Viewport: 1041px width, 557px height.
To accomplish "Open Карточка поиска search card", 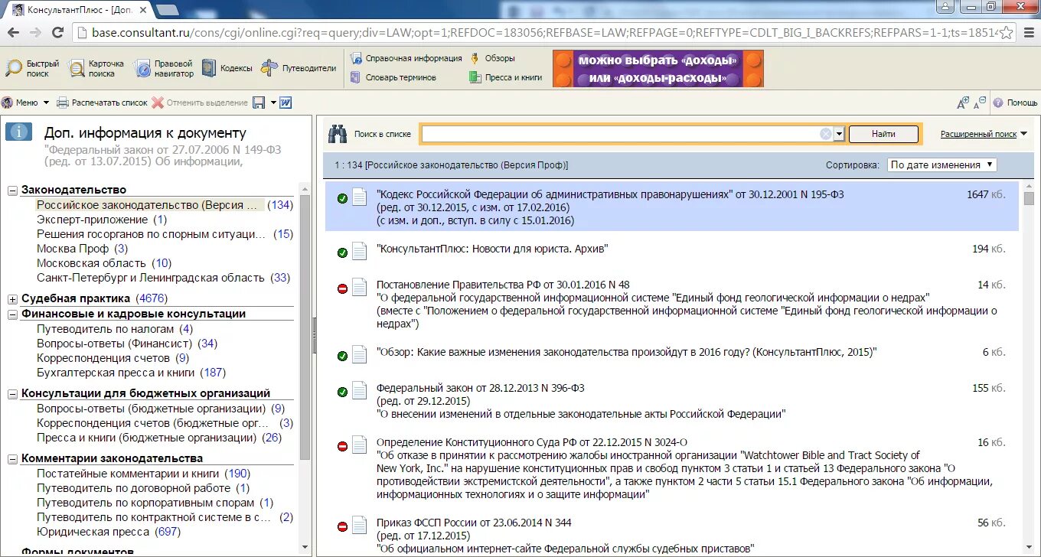I will (x=96, y=68).
